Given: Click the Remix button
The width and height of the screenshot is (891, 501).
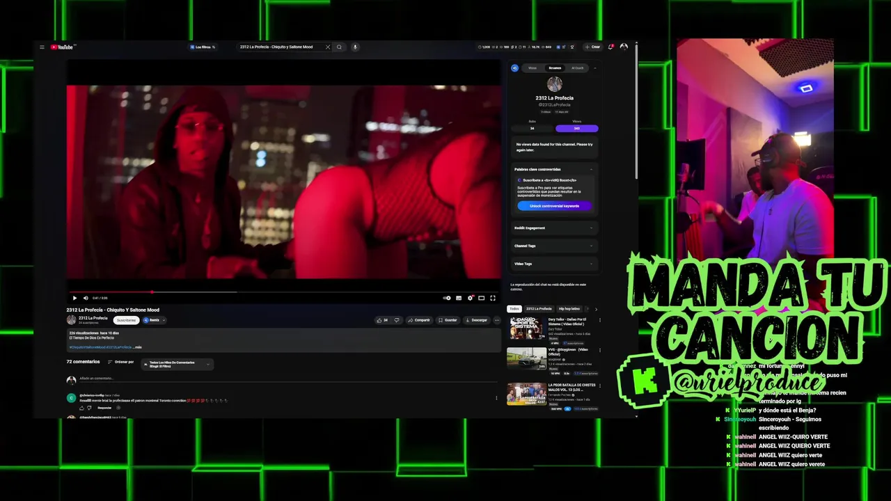Looking at the screenshot, I should click(152, 320).
